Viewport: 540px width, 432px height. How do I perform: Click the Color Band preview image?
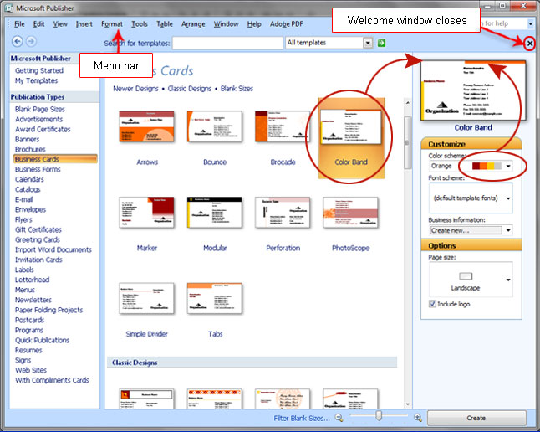(x=473, y=90)
